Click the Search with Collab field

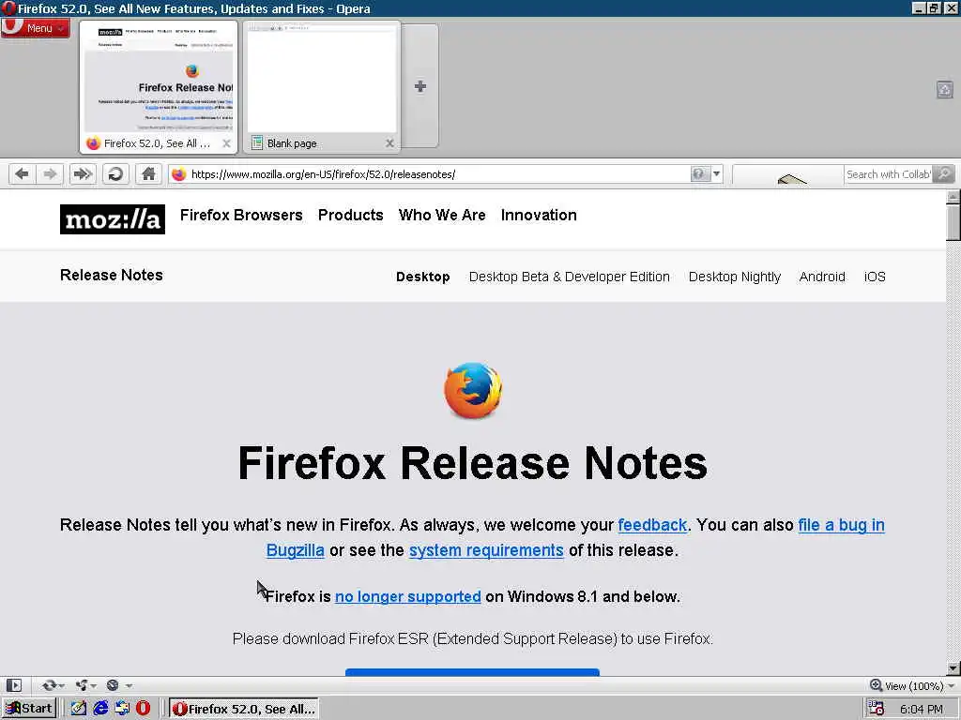[888, 174]
